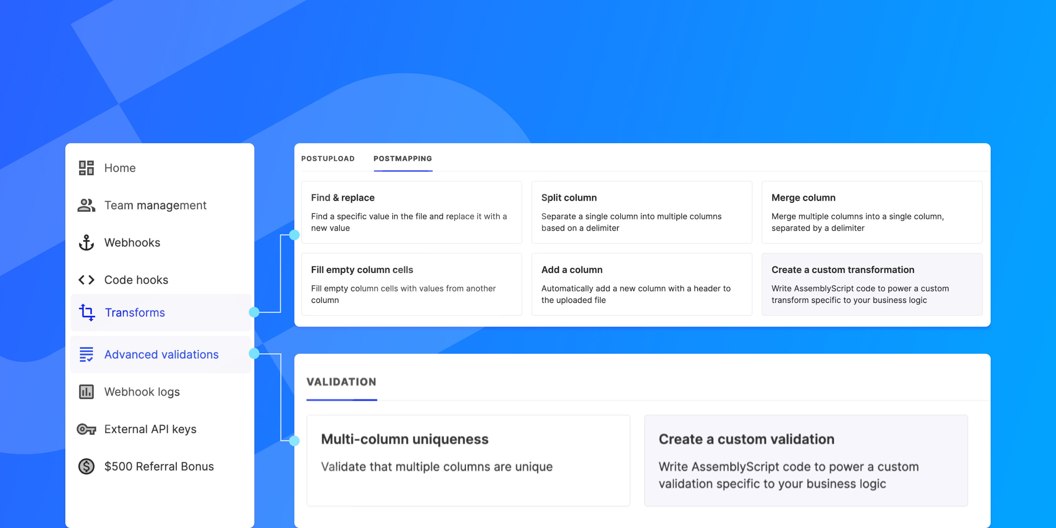Select the POSTMAPPING tab

pyautogui.click(x=403, y=159)
